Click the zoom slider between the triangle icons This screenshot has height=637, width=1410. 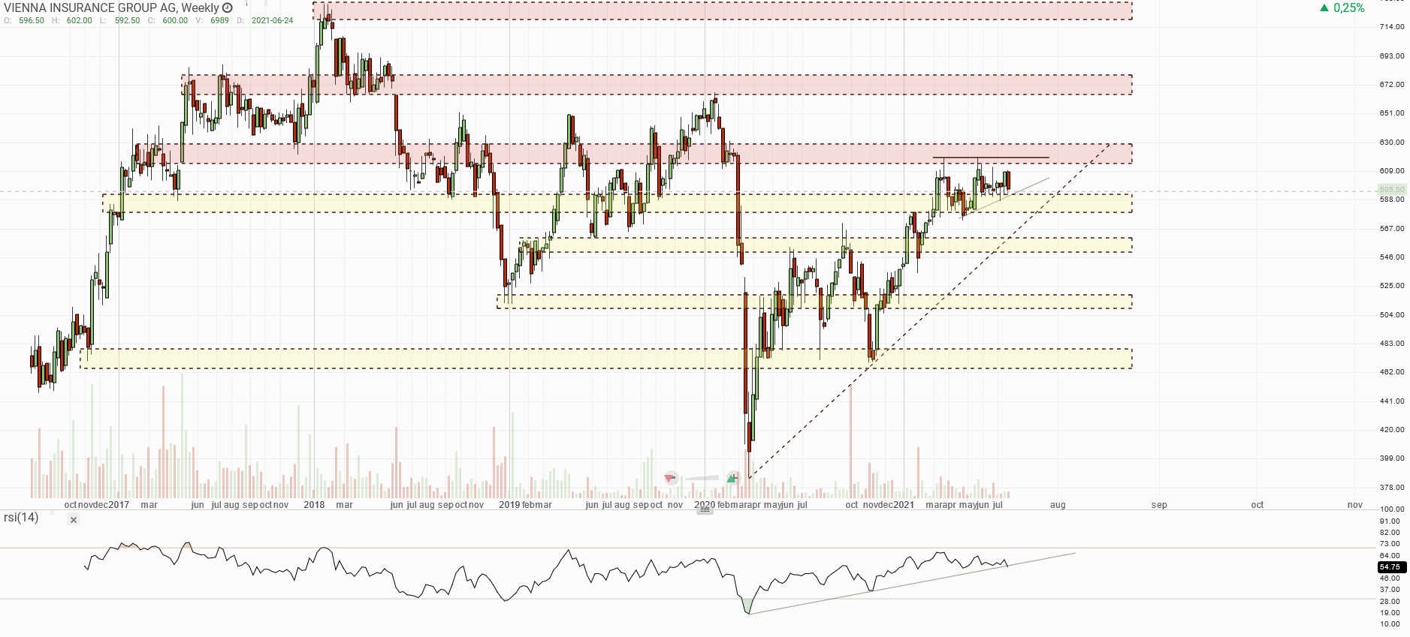tap(702, 478)
